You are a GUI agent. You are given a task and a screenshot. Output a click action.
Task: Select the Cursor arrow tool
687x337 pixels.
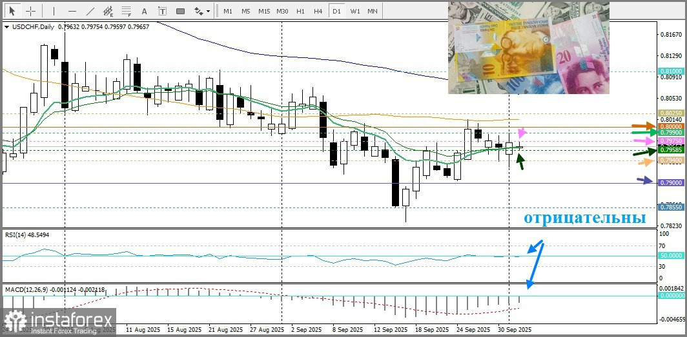pyautogui.click(x=12, y=11)
